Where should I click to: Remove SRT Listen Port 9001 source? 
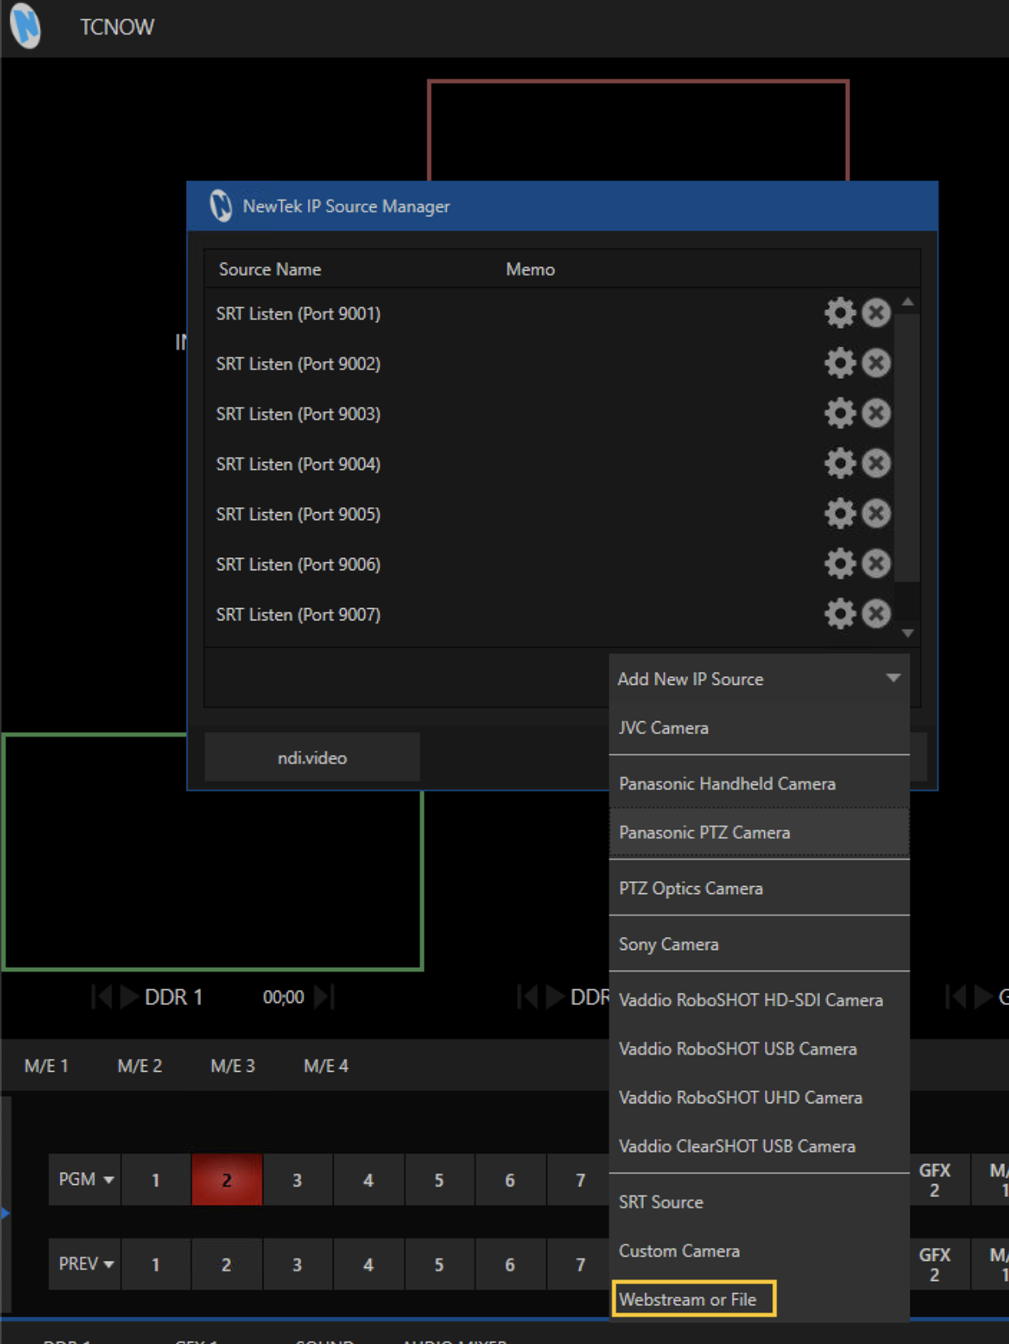[x=876, y=313]
